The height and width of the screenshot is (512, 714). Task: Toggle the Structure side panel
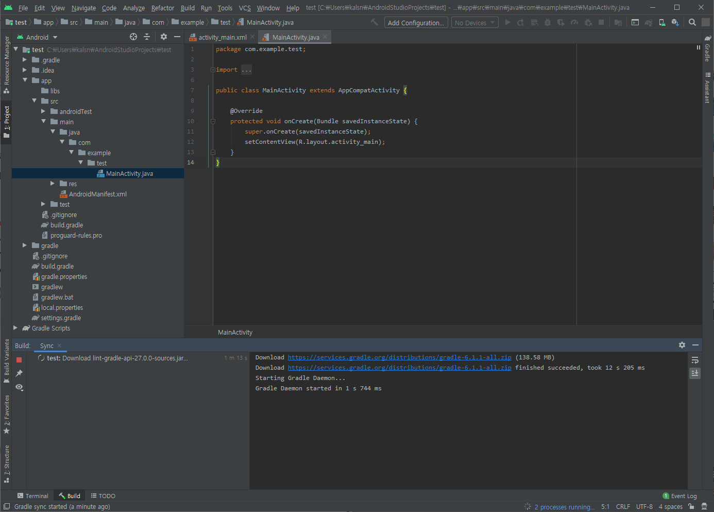coord(6,464)
